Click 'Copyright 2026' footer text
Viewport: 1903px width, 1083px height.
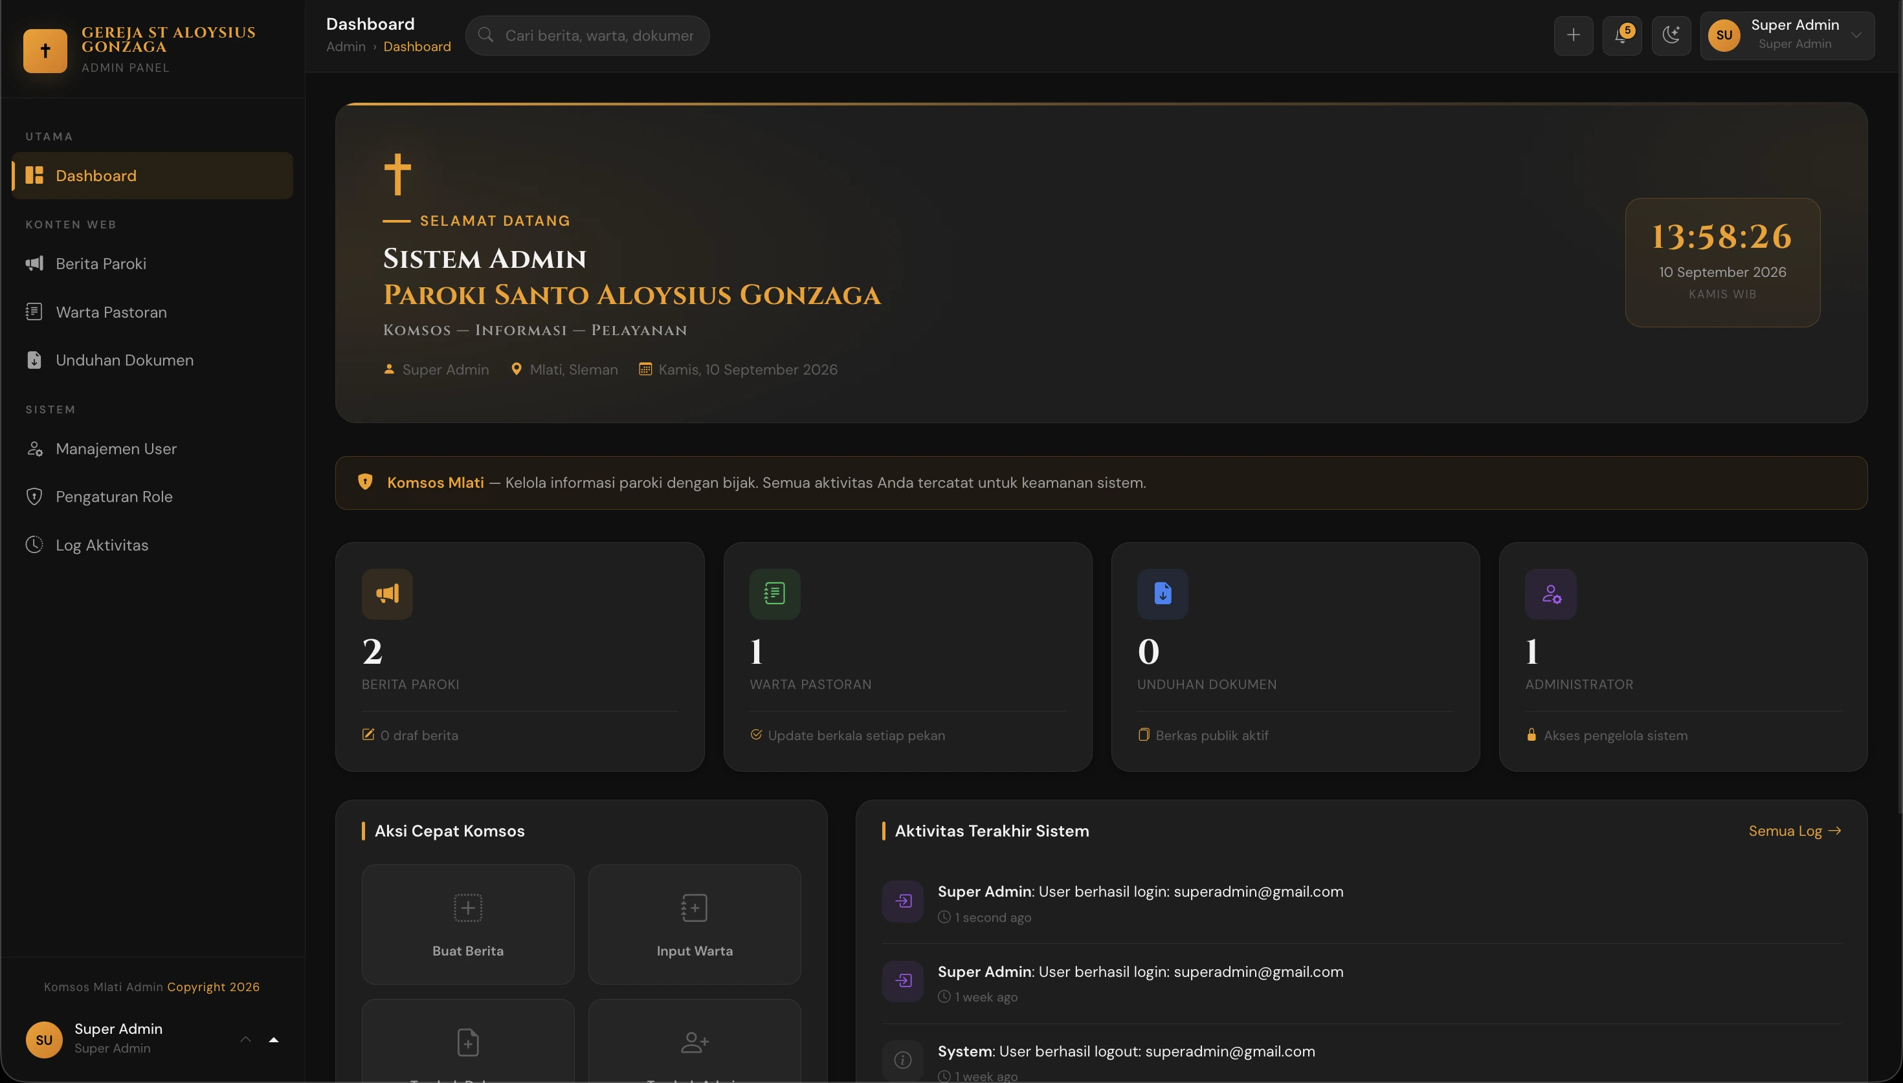pos(214,987)
